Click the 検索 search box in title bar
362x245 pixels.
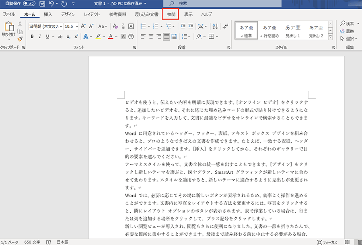click(222, 4)
